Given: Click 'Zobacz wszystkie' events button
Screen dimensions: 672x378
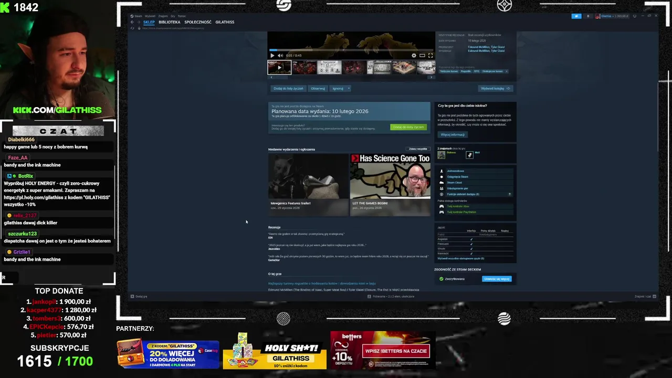Looking at the screenshot, I should point(418,149).
